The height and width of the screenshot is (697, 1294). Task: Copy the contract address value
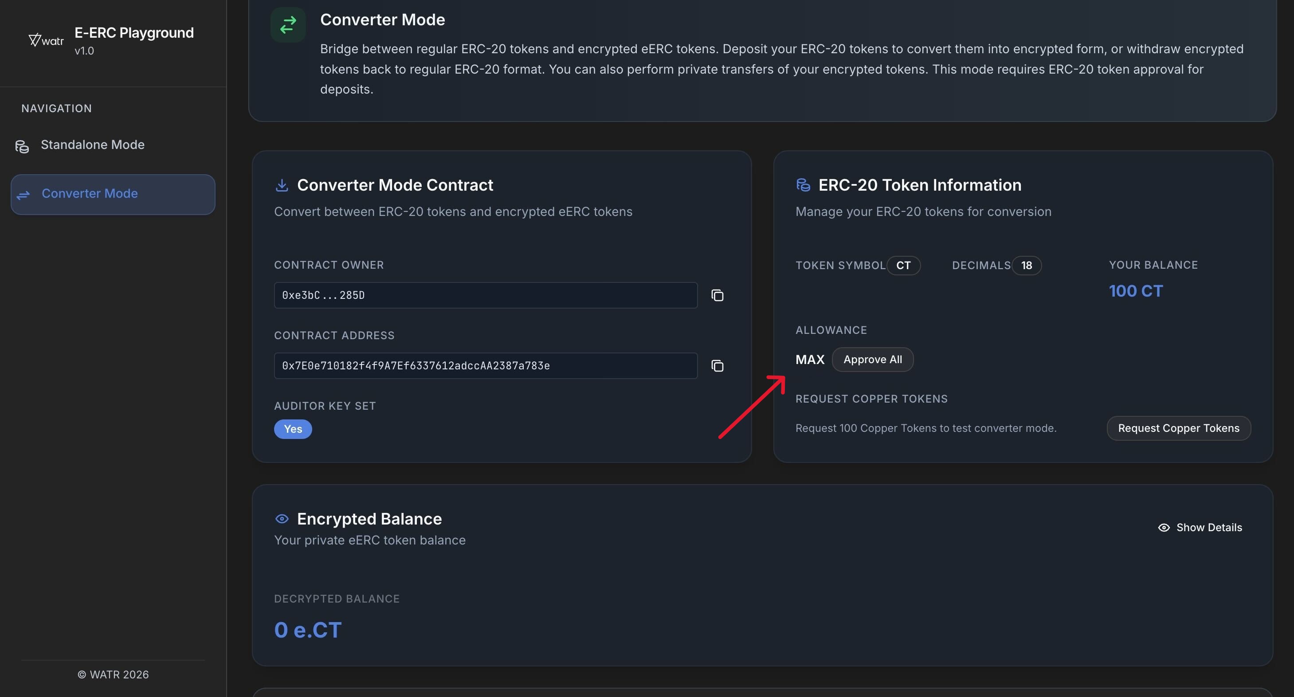click(717, 366)
